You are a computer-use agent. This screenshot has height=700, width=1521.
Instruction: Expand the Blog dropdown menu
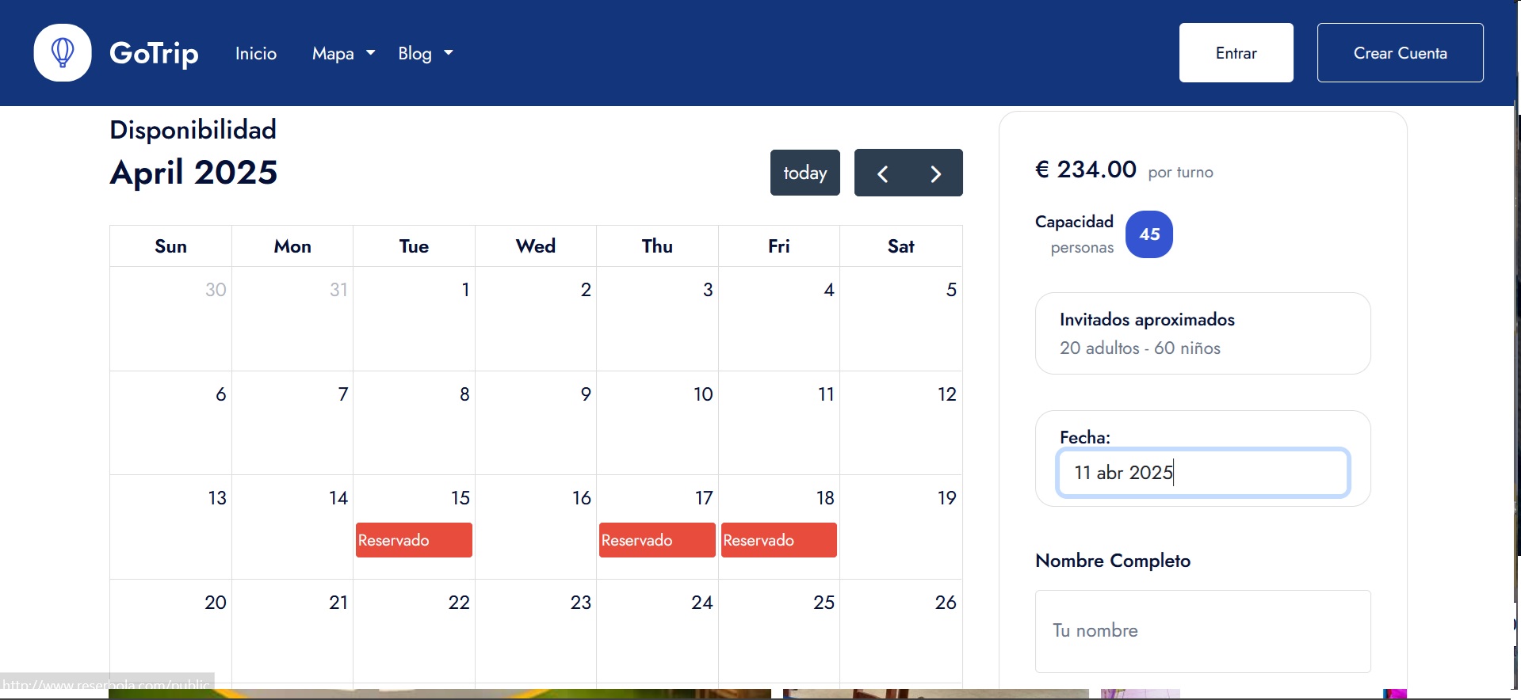(x=426, y=53)
